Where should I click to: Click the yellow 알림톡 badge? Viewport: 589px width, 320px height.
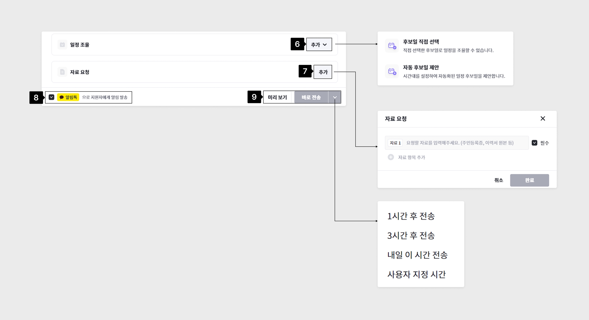tap(68, 97)
